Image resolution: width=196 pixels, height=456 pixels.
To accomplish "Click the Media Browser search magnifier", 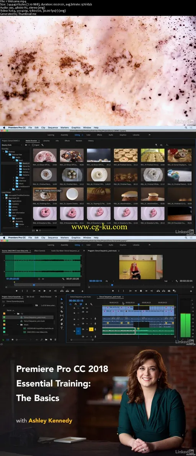I will 167,145.
